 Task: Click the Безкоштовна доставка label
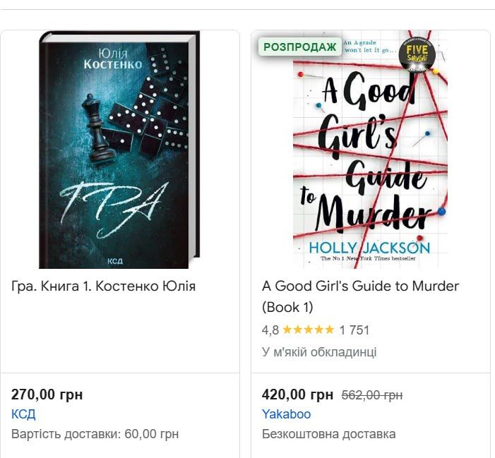[x=328, y=433]
